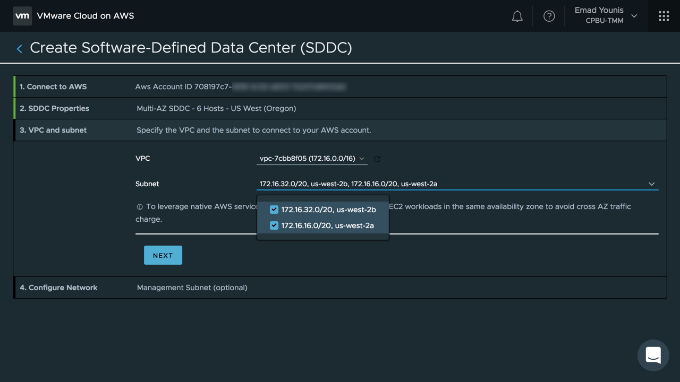Screen dimensions: 680x382
Task: Uncheck subnet 172.16.16.0/20, us-west-2a
Action: (x=274, y=225)
